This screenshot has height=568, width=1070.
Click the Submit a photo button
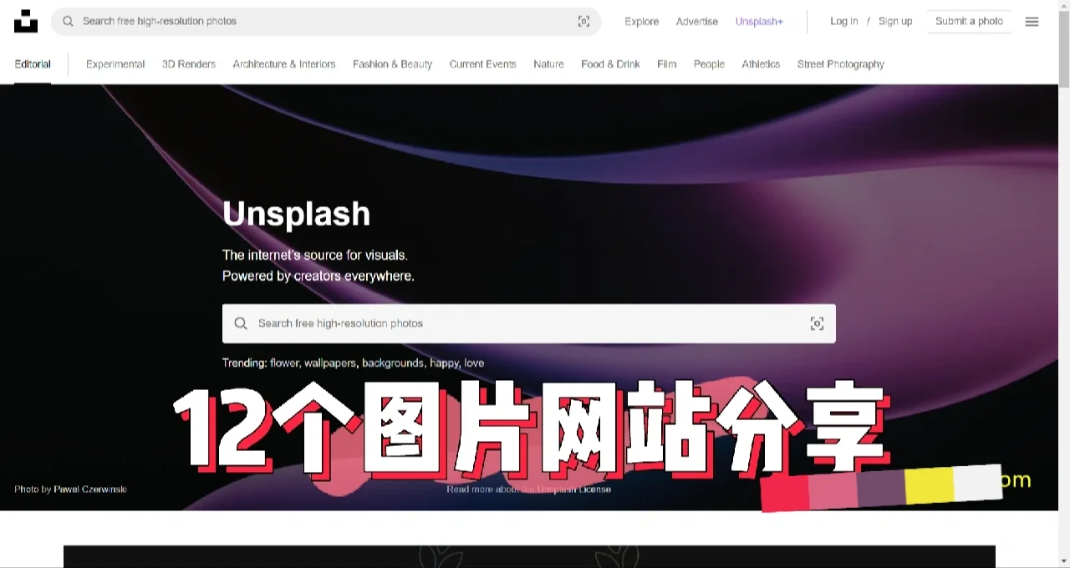[968, 21]
